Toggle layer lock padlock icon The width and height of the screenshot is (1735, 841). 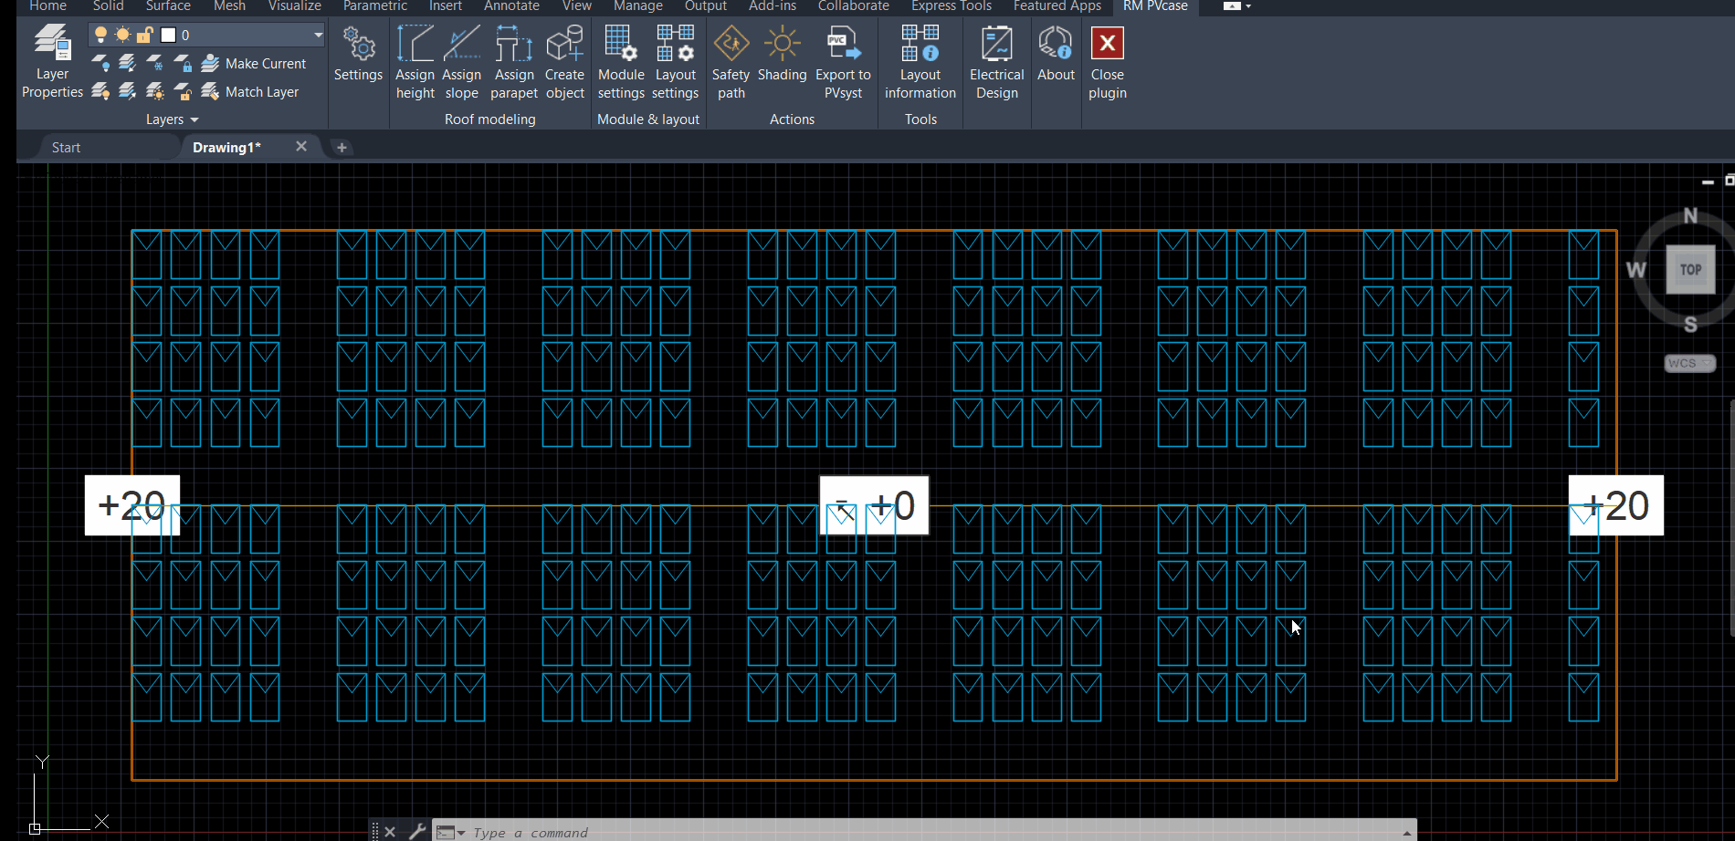(144, 36)
